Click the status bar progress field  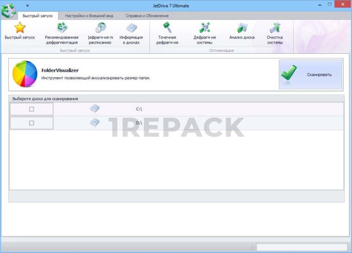302,247
